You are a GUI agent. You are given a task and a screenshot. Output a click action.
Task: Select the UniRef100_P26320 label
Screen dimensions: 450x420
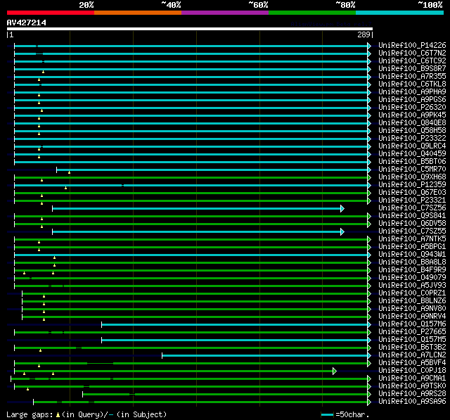pos(412,108)
